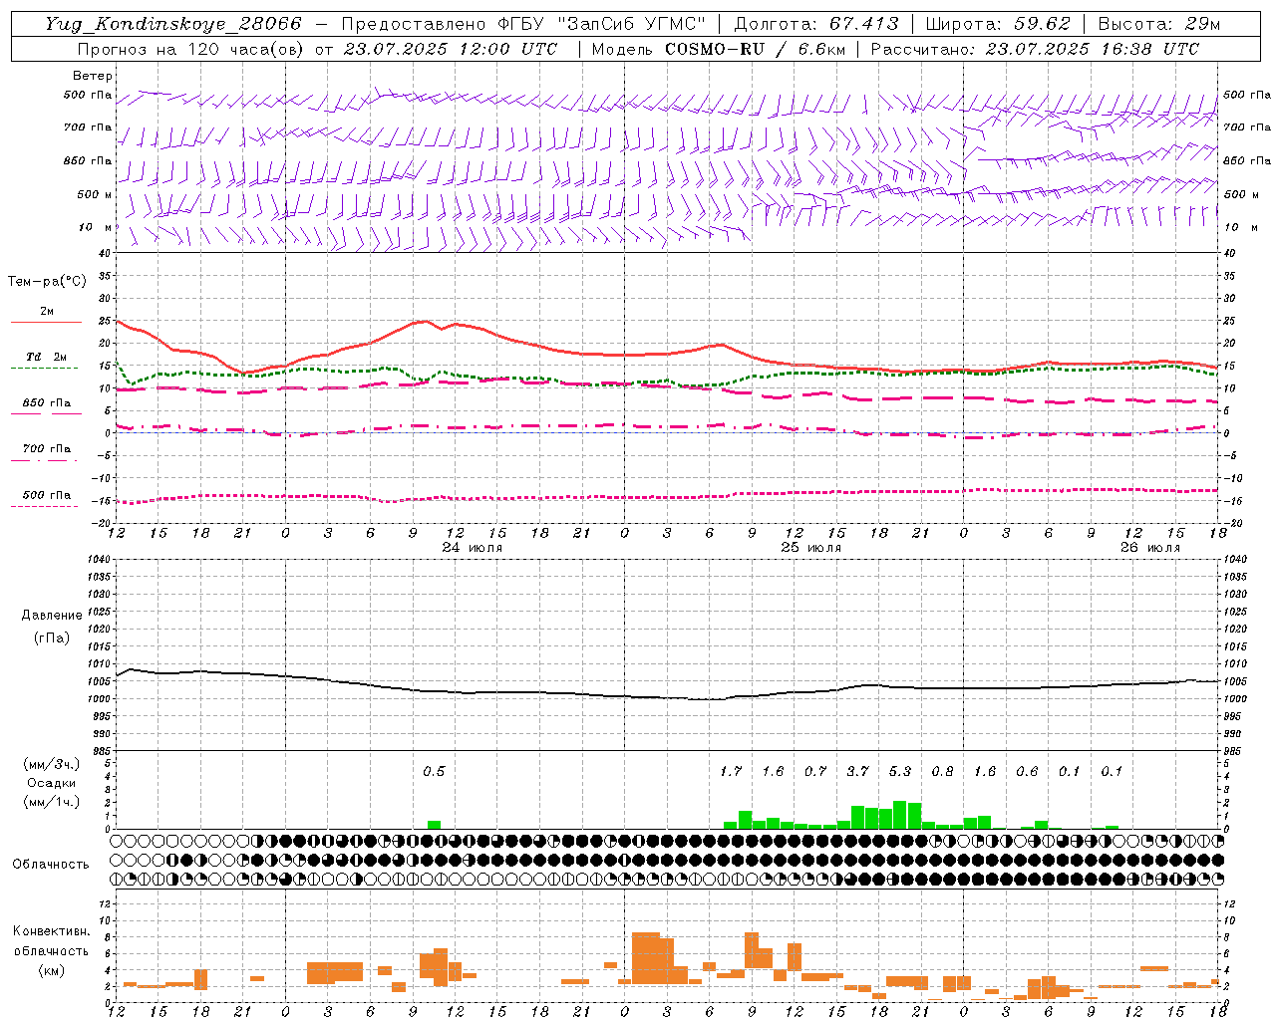
Task: Click the Рассчитано: 23.07.2025 16:38 UTC timestamp
Action: 1035,49
